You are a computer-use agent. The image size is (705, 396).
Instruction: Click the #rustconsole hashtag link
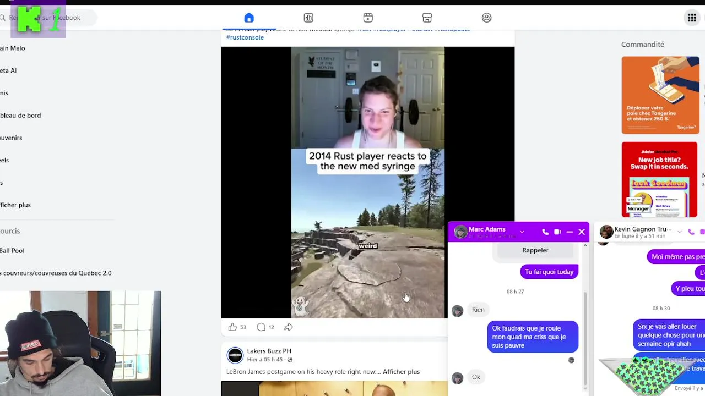245,37
